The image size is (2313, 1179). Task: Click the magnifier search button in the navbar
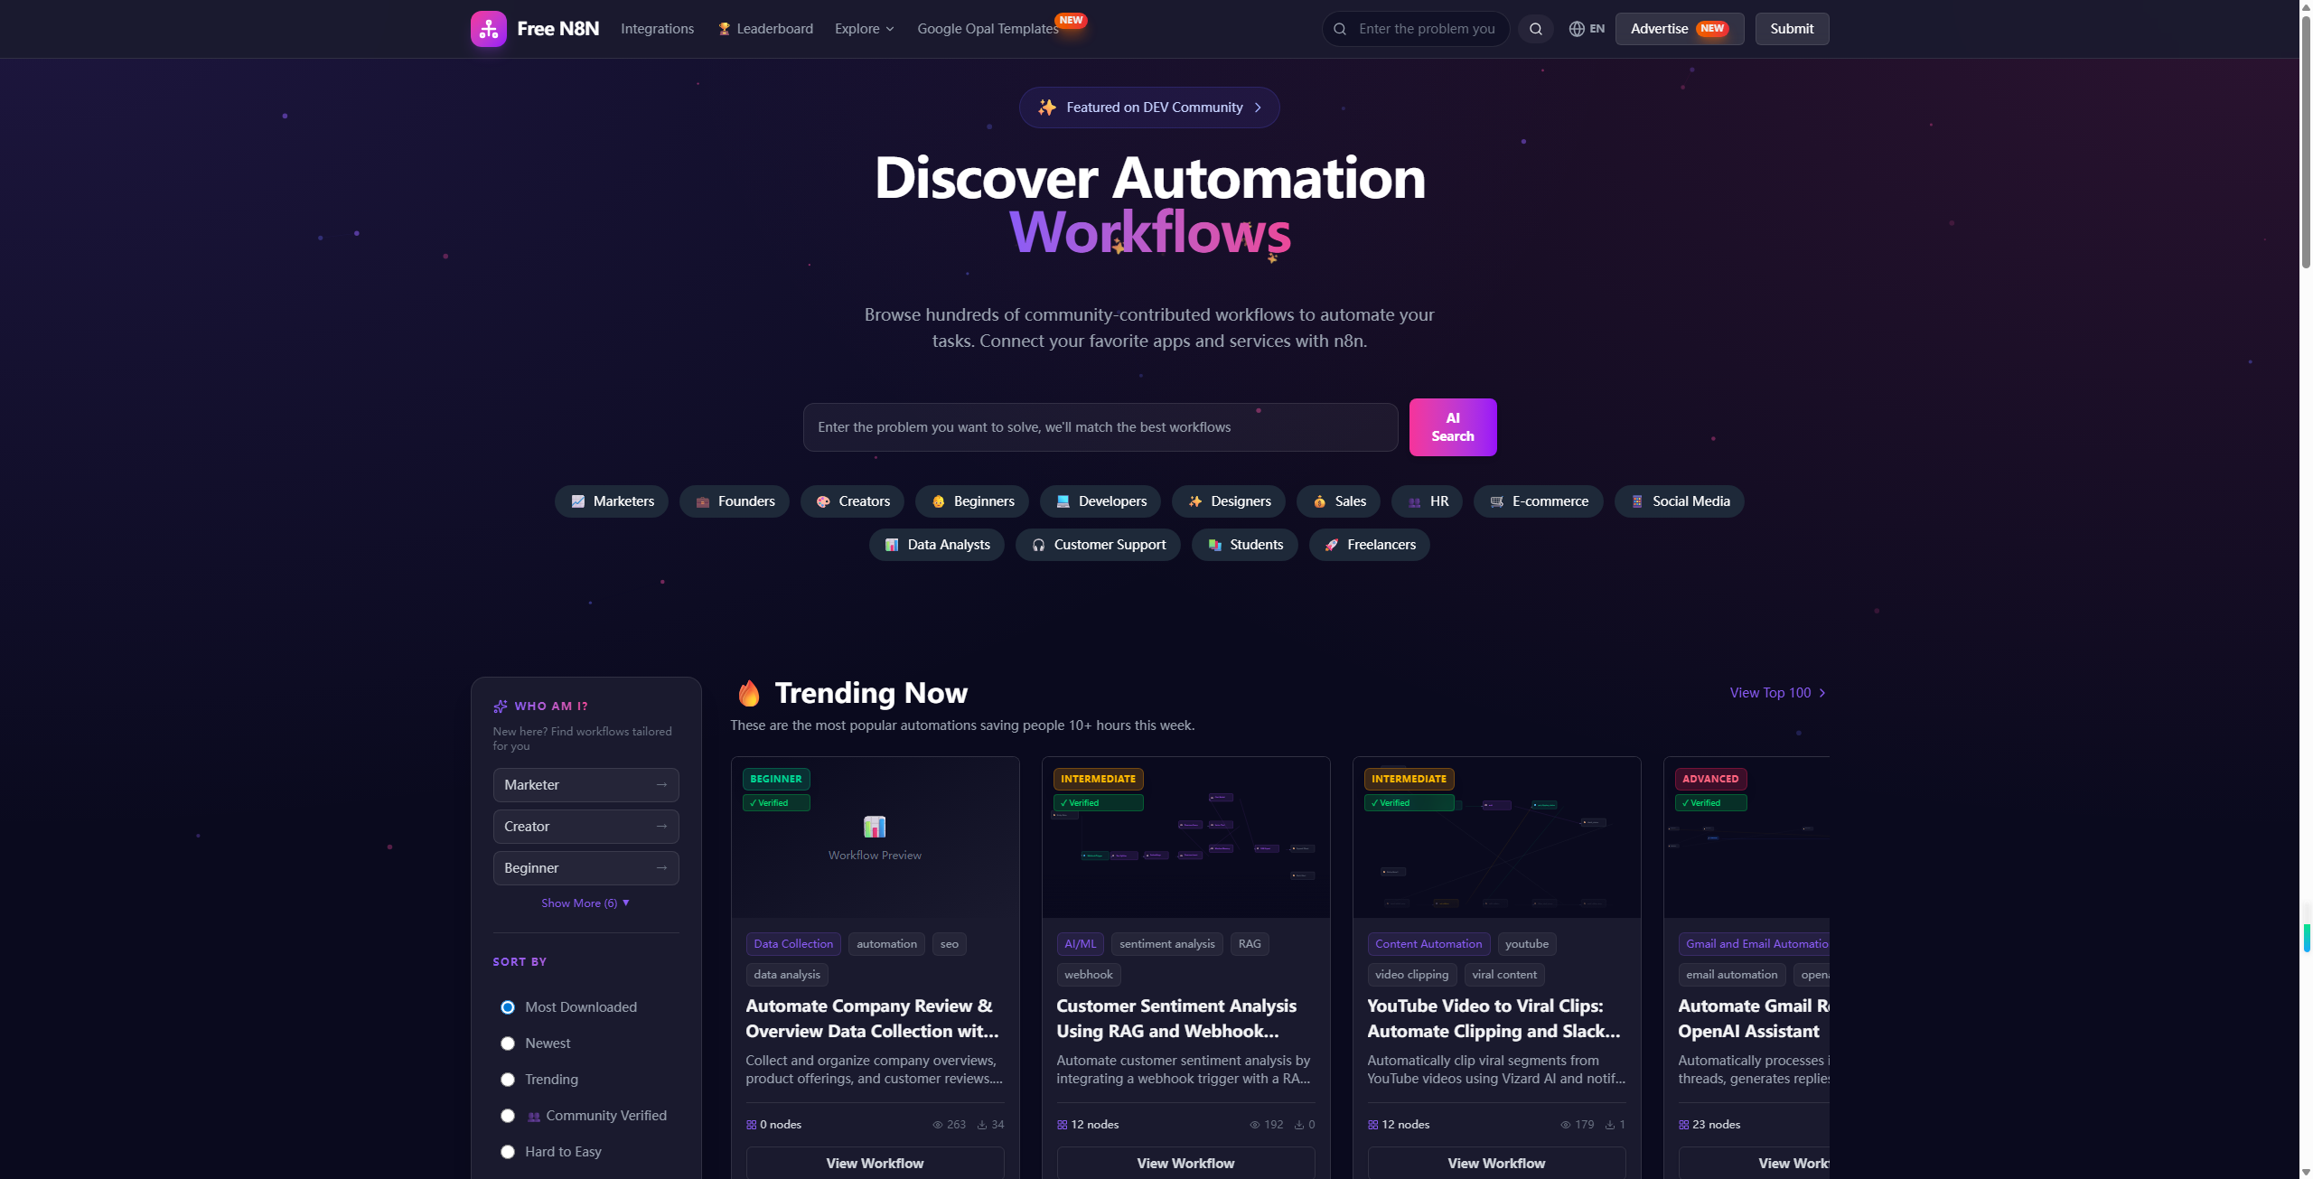tap(1535, 29)
